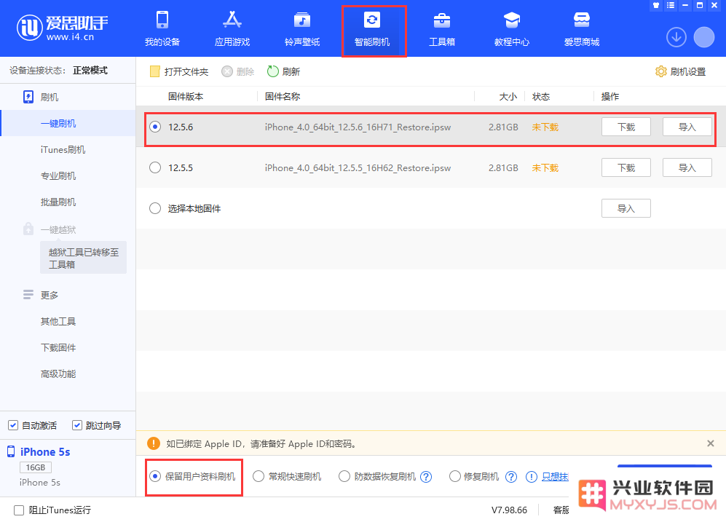Click the info icon before 只想抹
726x522 pixels.
(532, 477)
